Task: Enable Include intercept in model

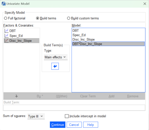Action: [67, 116]
